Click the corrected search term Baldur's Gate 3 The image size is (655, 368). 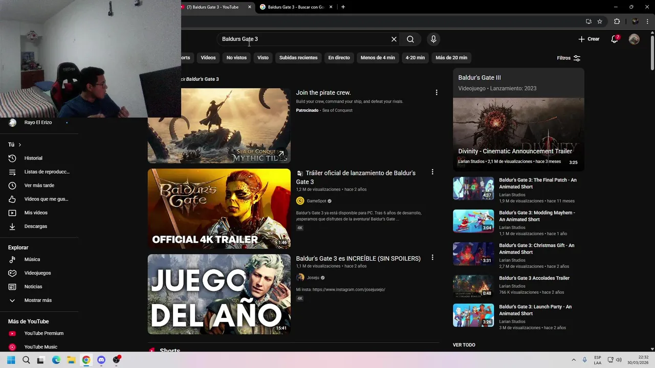pos(202,79)
